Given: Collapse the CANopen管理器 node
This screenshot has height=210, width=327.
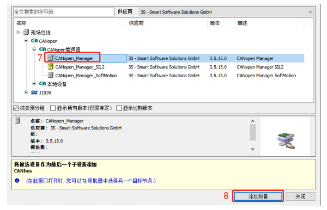Looking at the screenshot, I should tap(34, 50).
